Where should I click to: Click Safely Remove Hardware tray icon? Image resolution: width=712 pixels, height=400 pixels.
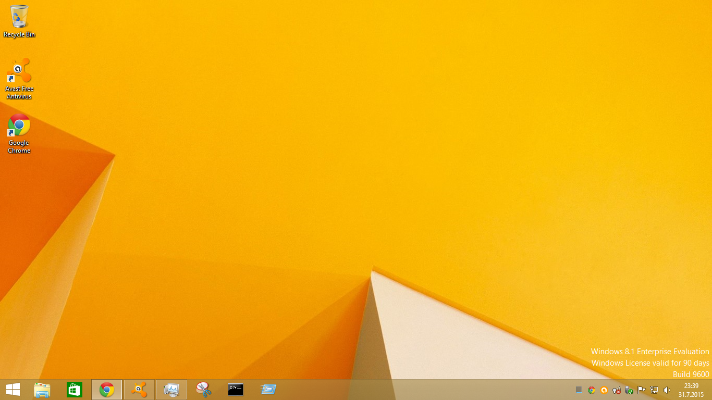(x=629, y=390)
